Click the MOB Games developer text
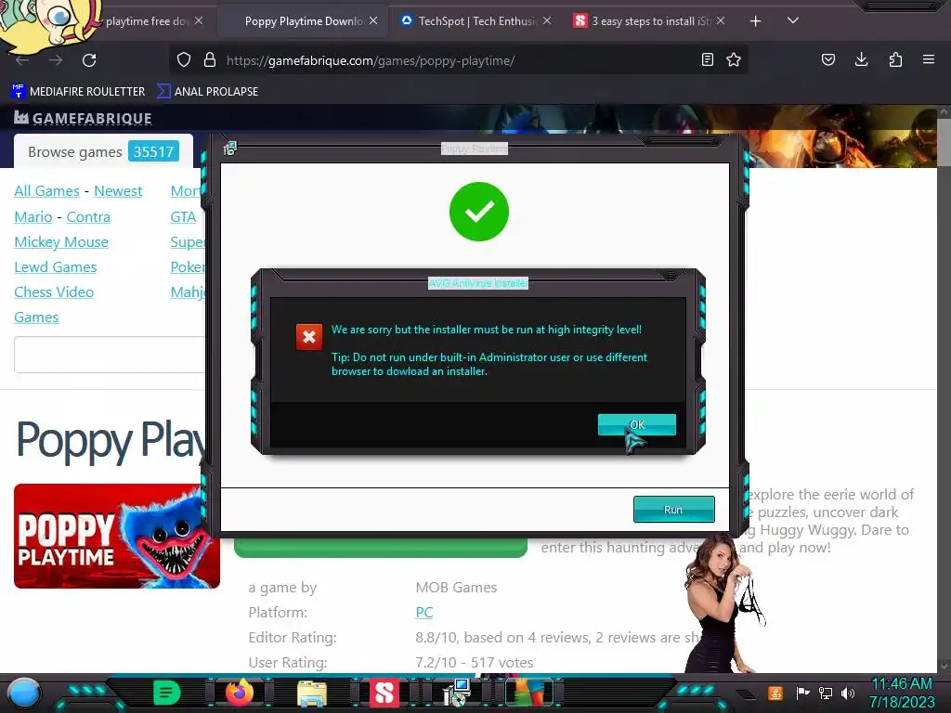 (x=456, y=588)
